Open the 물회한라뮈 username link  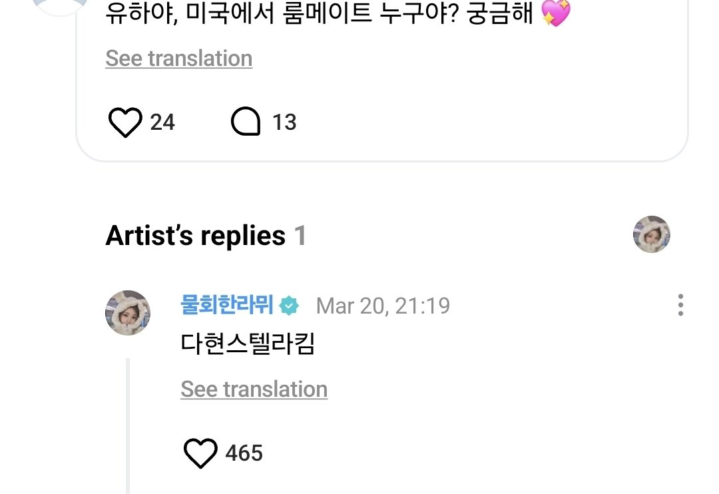click(x=226, y=306)
